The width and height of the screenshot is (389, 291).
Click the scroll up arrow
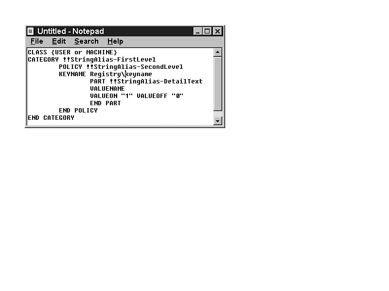217,52
